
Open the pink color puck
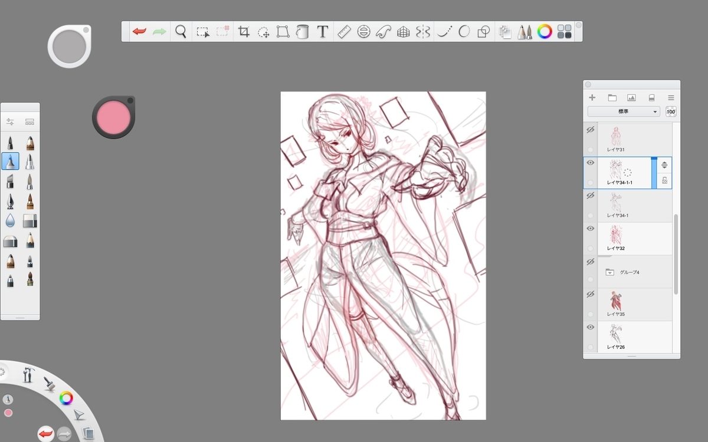tap(113, 117)
